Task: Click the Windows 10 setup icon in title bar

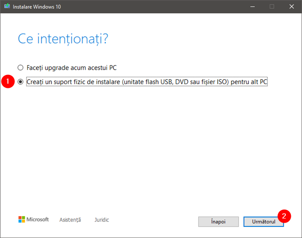Action: pyautogui.click(x=7, y=7)
